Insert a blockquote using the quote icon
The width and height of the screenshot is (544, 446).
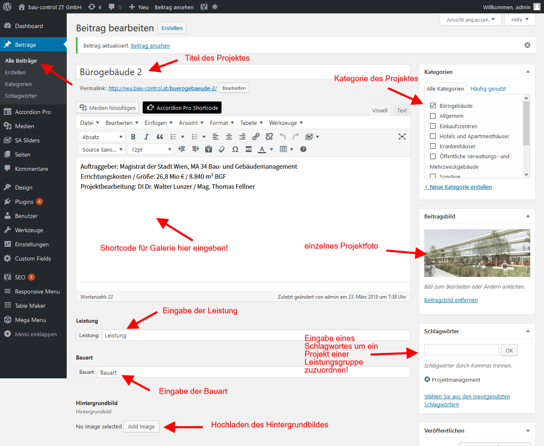point(160,137)
